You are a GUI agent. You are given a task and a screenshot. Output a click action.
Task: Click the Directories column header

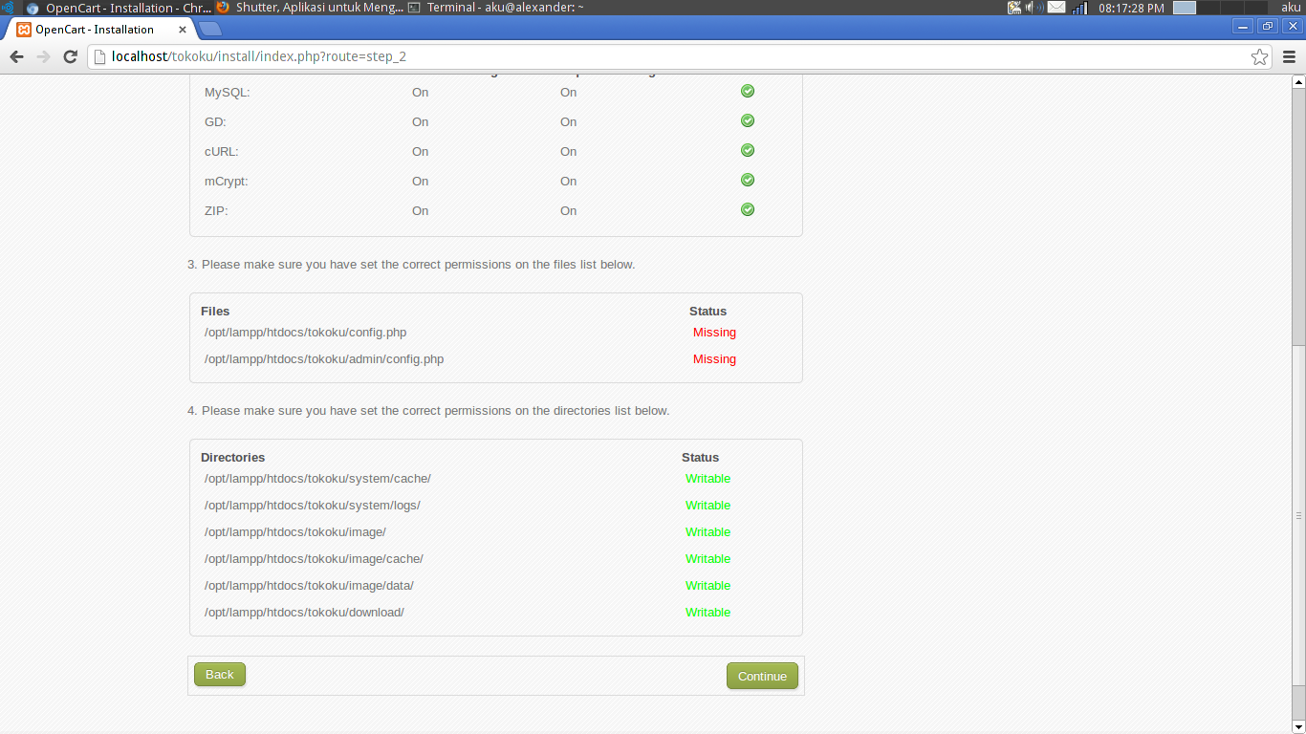coord(232,458)
